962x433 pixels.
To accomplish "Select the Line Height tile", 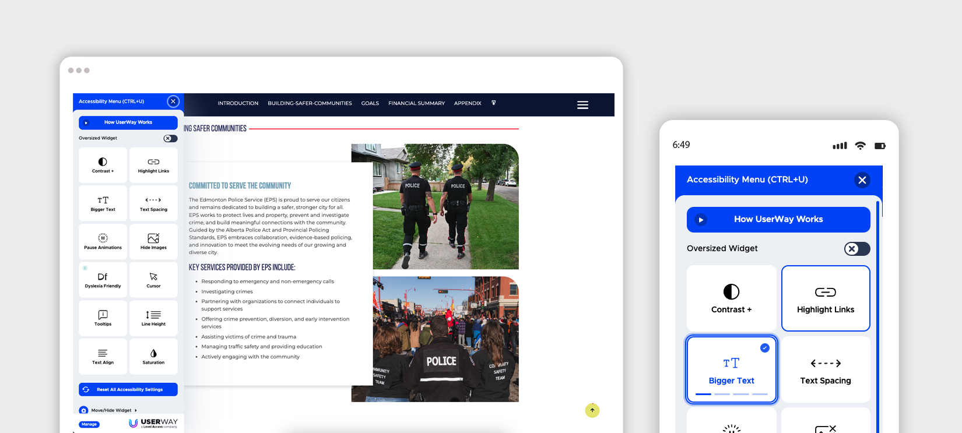I will pos(153,318).
